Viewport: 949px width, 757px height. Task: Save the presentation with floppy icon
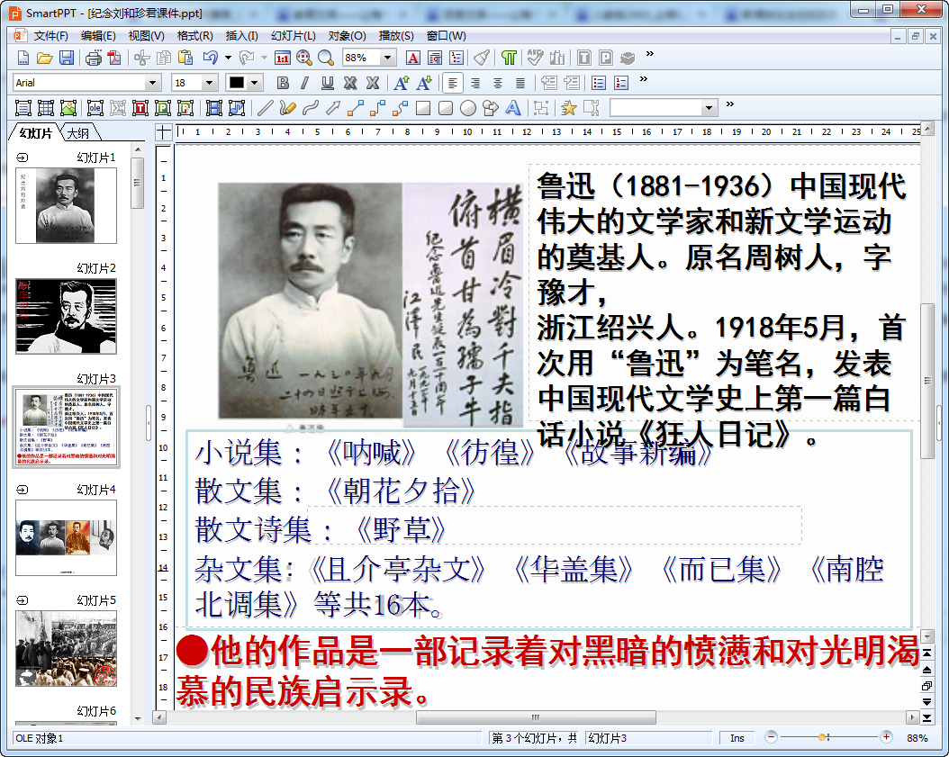pyautogui.click(x=67, y=59)
